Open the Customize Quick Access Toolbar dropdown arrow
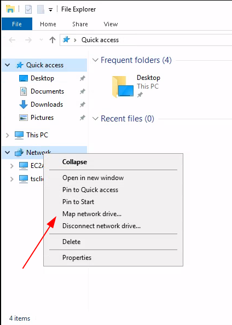The width and height of the screenshot is (232, 325). (x=50, y=10)
